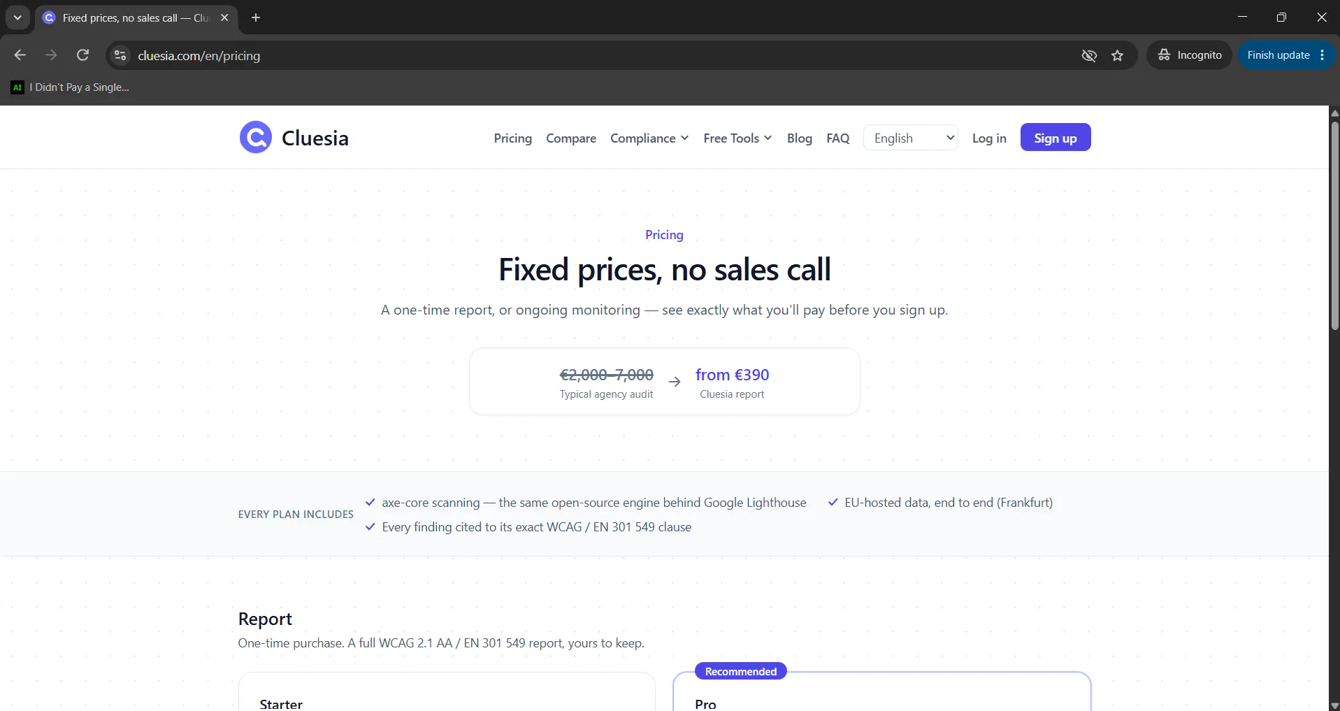1340x711 pixels.
Task: Select the Fixed prices browser tab
Action: pos(136,17)
